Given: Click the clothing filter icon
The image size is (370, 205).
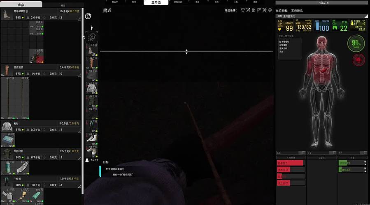Looking at the screenshot, I should (242, 10).
